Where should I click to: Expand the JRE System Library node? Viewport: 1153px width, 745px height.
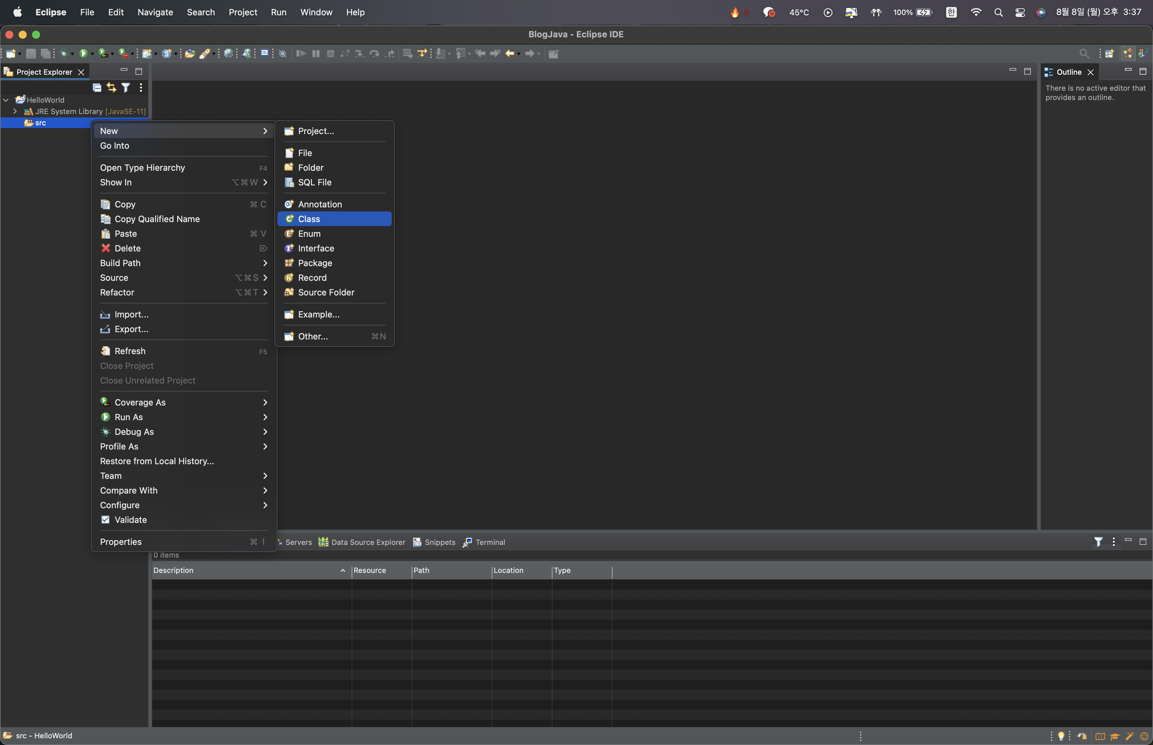pos(15,111)
